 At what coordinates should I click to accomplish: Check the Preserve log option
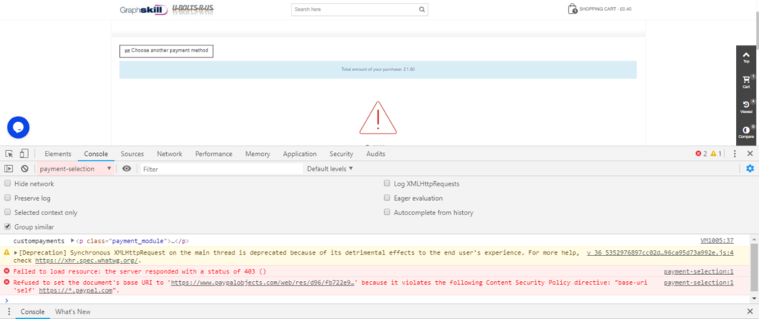pyautogui.click(x=8, y=198)
